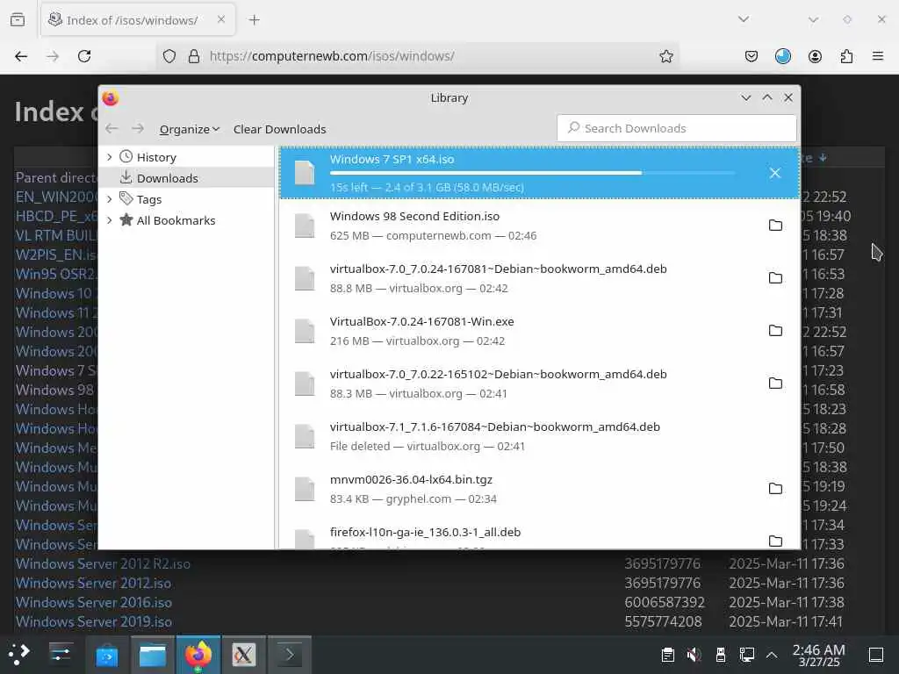This screenshot has height=674, width=899.
Task: Open Windows Server 2019.iso link
Action: tap(93, 622)
